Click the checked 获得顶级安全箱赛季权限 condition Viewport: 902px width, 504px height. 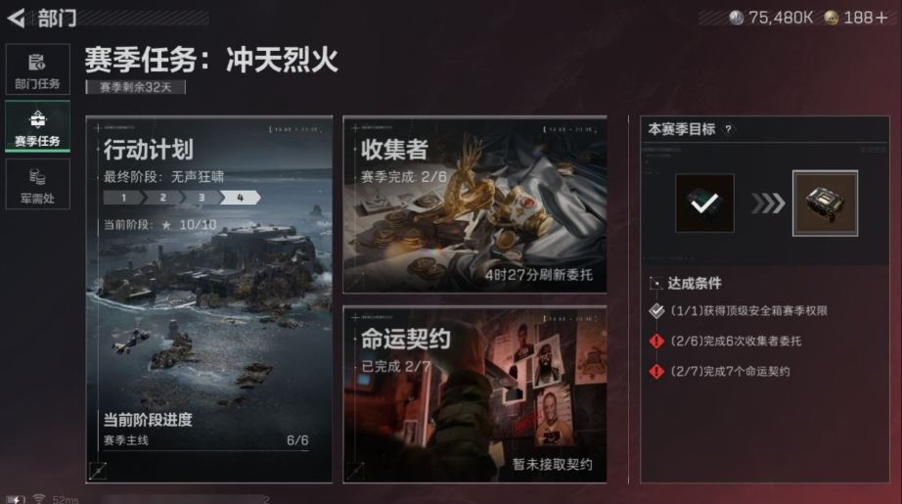pos(738,310)
